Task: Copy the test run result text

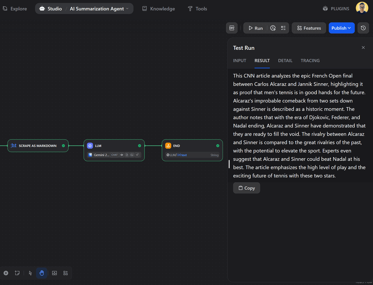Action: coord(246,188)
